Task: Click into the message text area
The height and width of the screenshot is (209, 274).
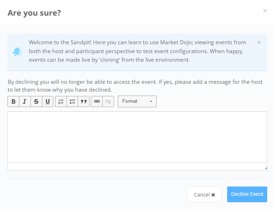Action: (137, 137)
